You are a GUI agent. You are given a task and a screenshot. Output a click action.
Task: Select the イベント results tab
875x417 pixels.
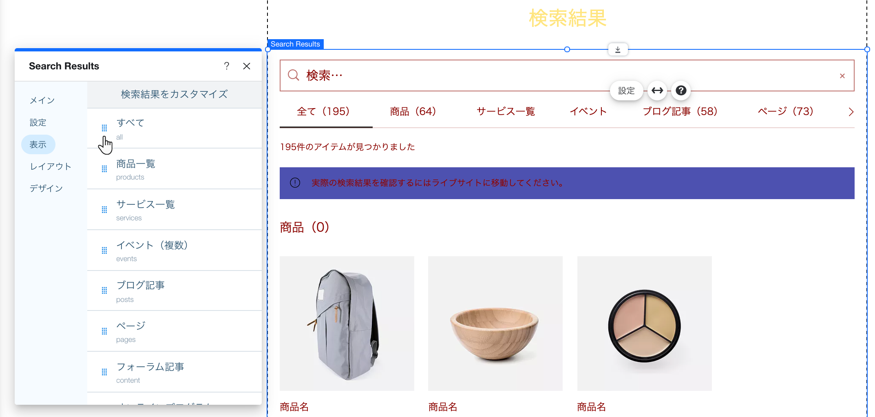pyautogui.click(x=588, y=111)
